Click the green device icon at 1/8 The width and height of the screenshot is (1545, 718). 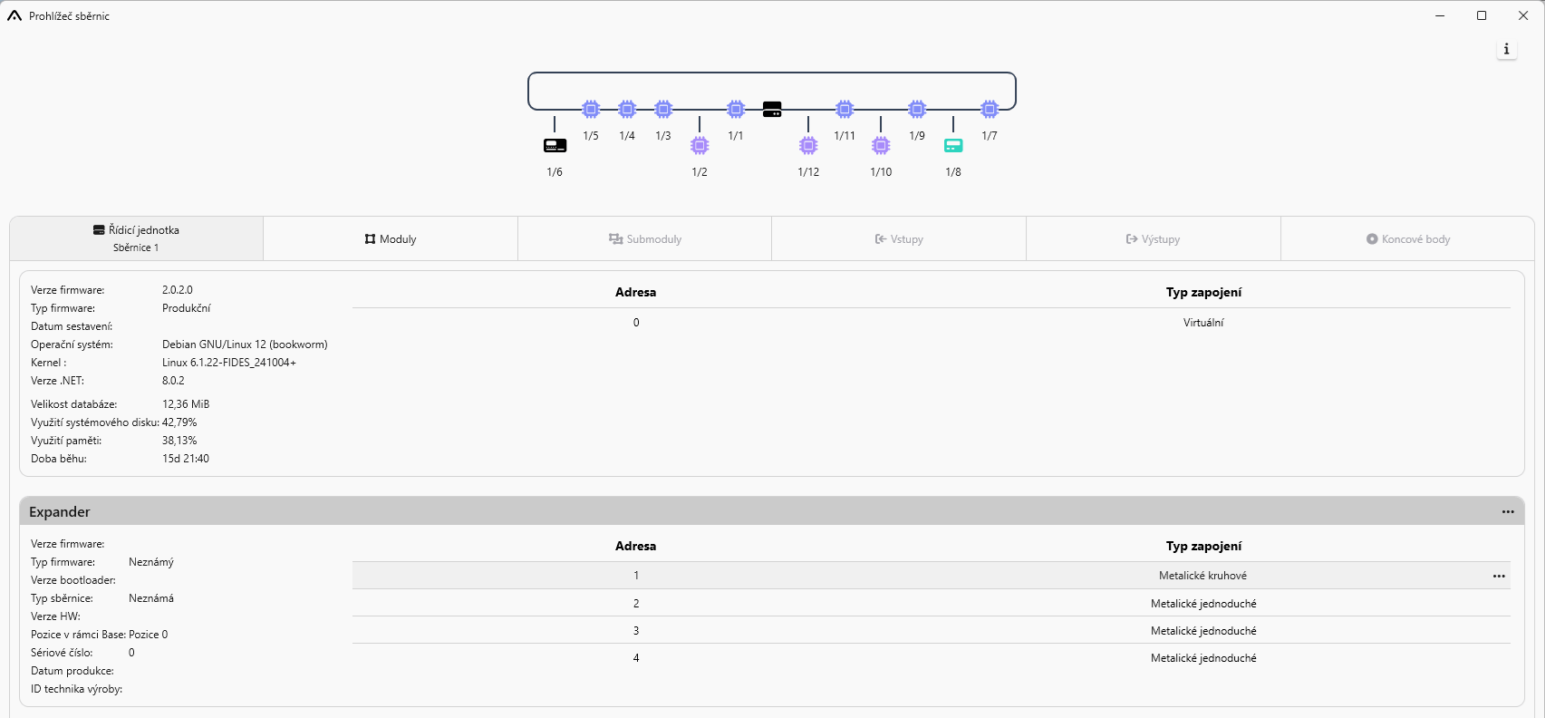click(953, 146)
